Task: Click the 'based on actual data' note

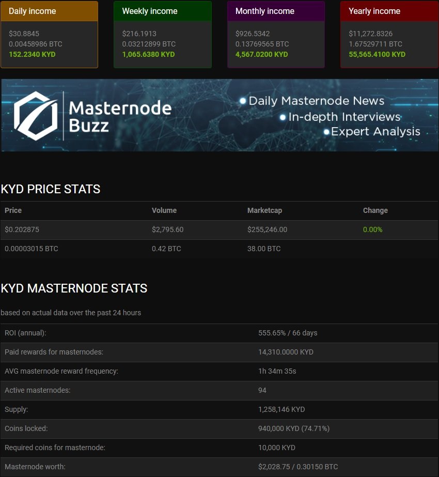Action: coord(71,313)
